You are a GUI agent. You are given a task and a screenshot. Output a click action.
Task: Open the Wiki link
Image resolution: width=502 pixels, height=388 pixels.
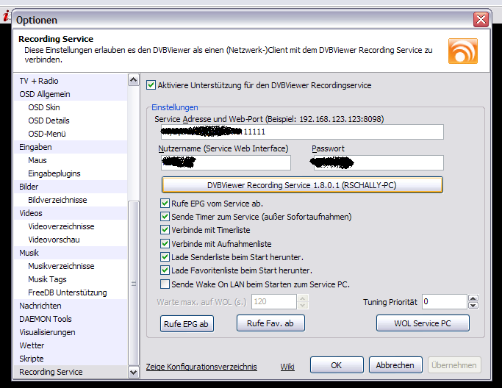click(287, 367)
